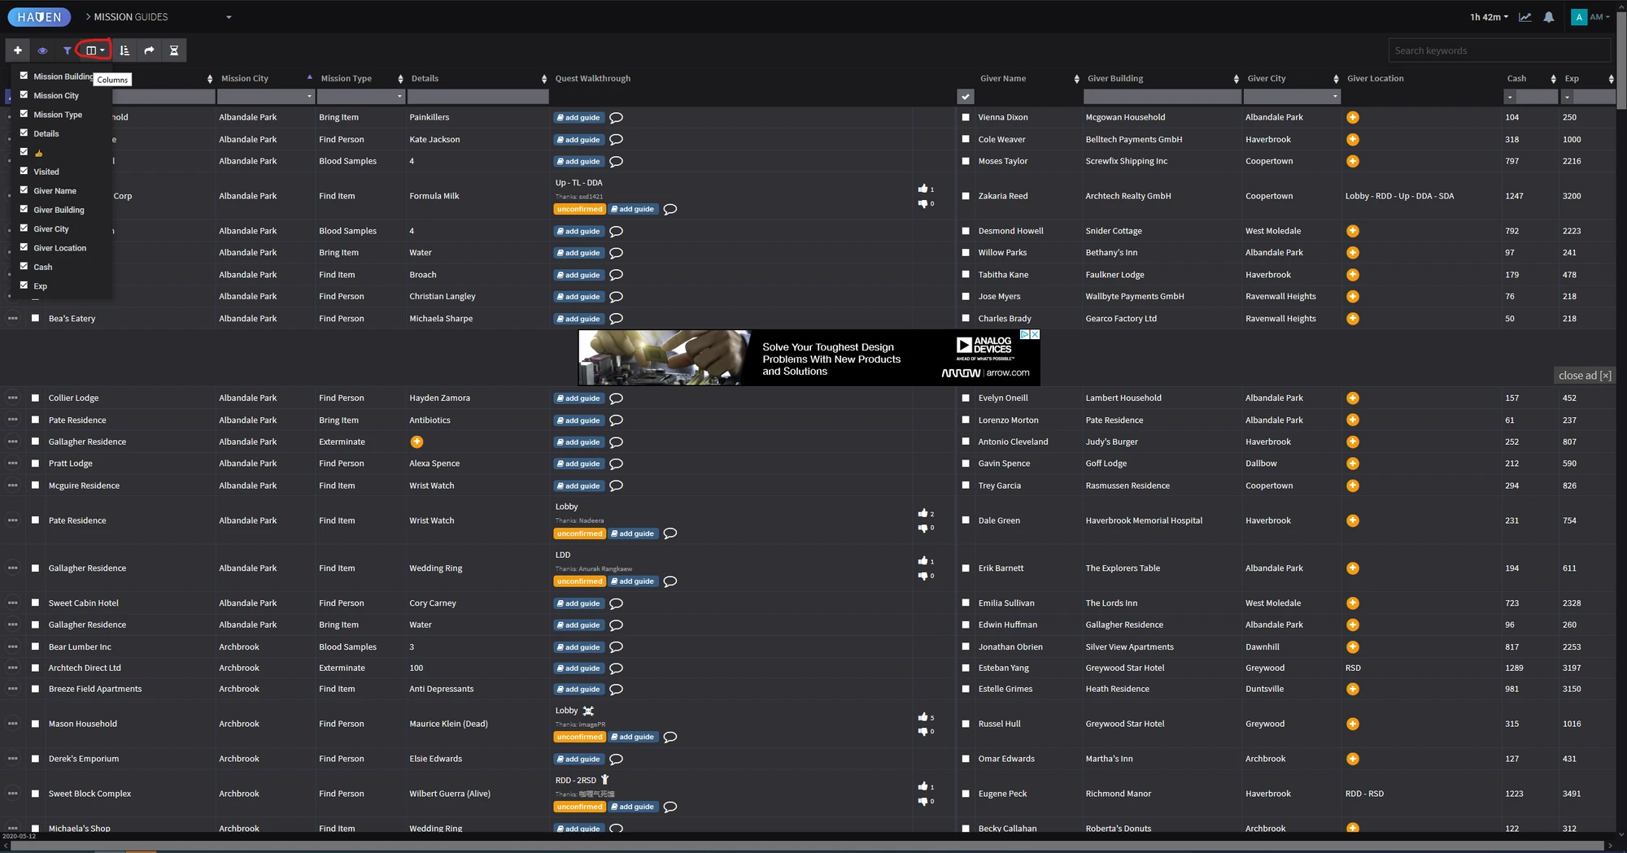Open the Columns dropdown in toolbar
Viewport: 1627px width, 853px height.
click(x=92, y=50)
